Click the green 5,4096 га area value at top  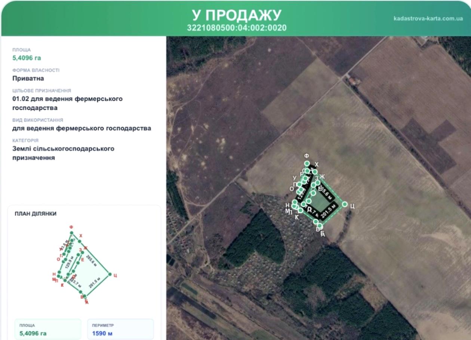coord(27,58)
